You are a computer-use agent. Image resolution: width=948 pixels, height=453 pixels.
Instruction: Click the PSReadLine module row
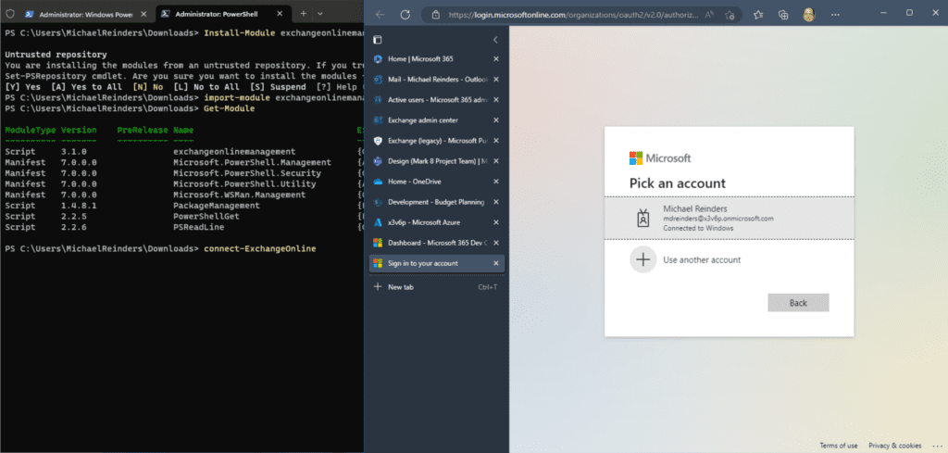tap(184, 227)
